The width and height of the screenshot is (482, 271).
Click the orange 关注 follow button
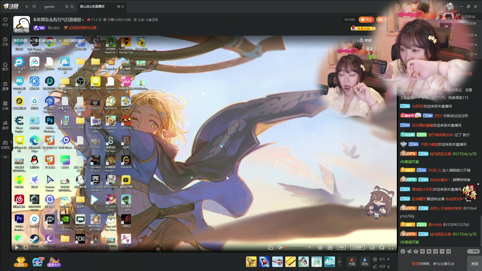[x=366, y=20]
